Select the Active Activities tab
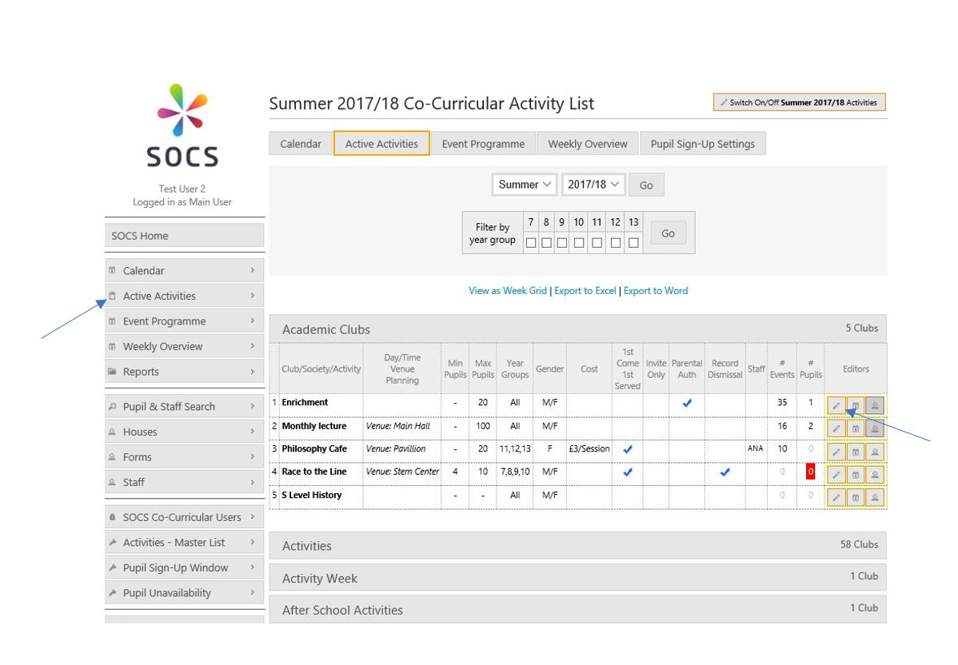 point(381,144)
